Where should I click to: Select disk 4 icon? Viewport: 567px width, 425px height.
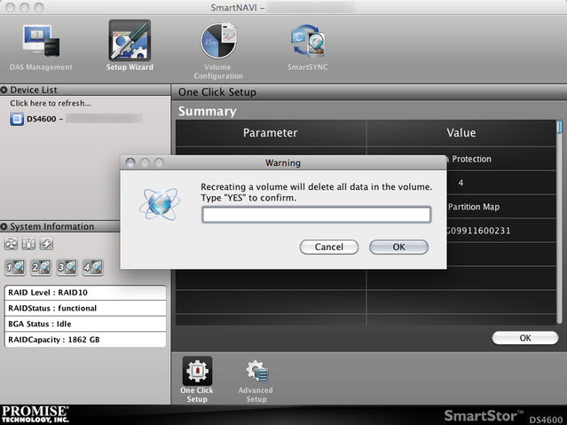pos(92,266)
